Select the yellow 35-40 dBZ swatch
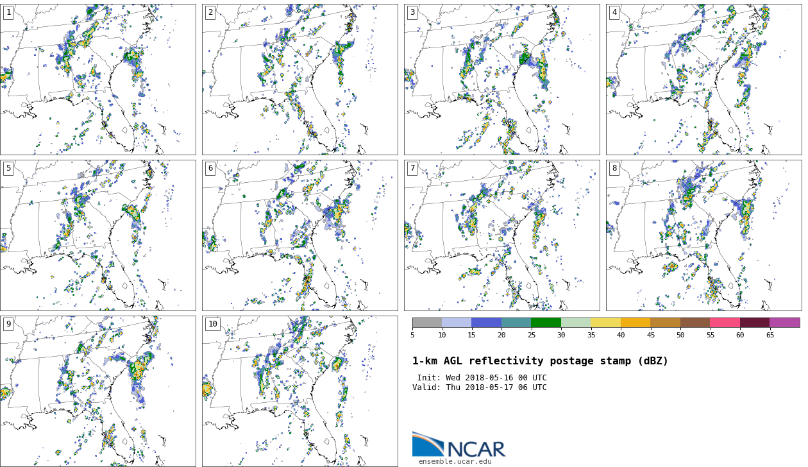Screen dimensions: 808x467 (605, 323)
